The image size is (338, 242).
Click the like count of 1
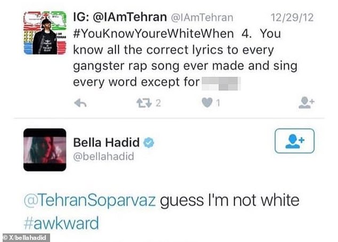point(218,104)
